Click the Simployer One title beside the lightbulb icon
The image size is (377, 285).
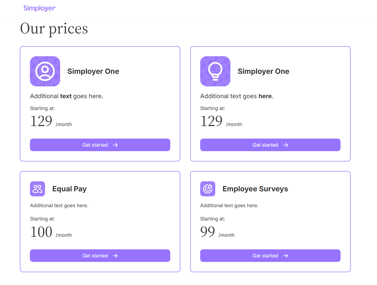click(x=264, y=71)
